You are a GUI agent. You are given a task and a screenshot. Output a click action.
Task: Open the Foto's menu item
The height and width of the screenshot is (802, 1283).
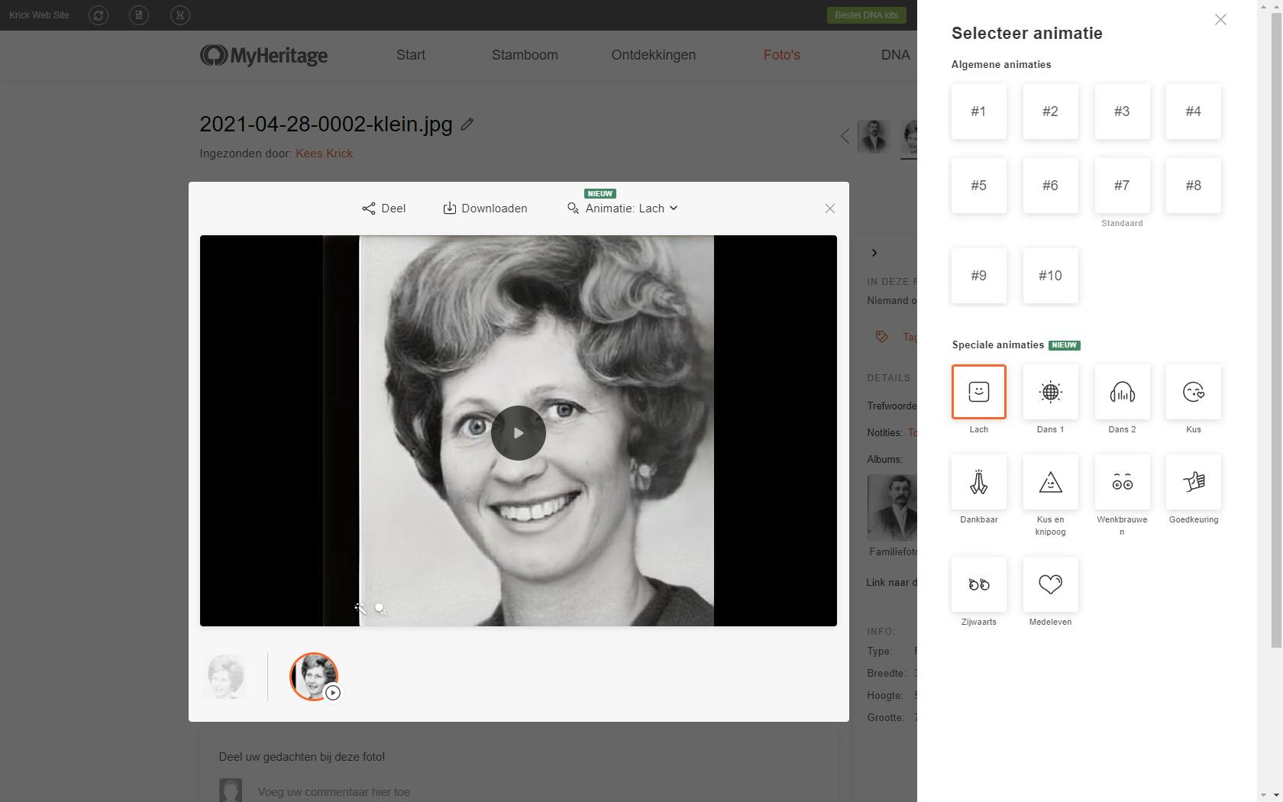(x=782, y=55)
